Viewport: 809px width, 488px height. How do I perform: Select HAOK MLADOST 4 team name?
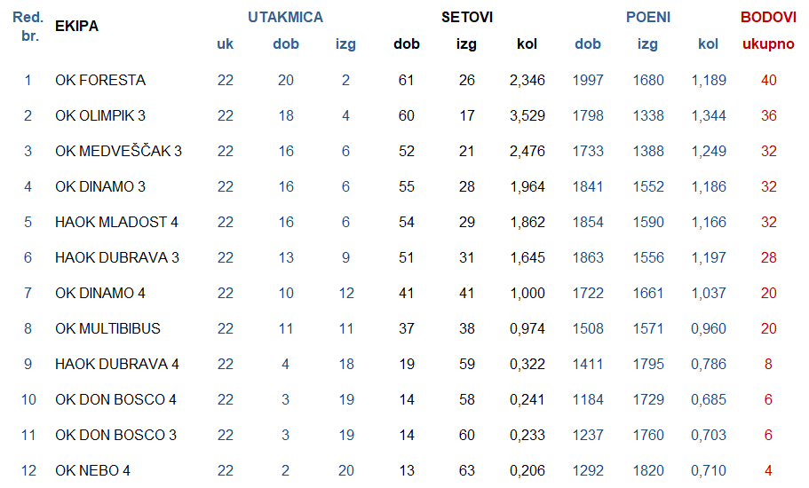click(x=116, y=223)
